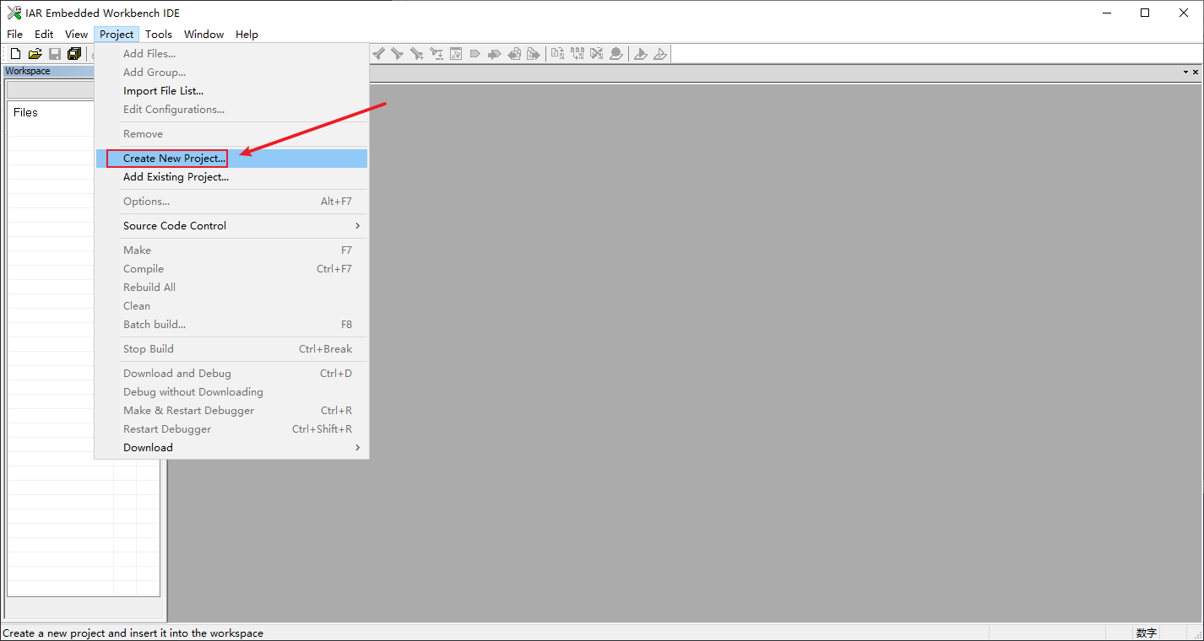
Task: Expand the Download submenu
Action: pyautogui.click(x=231, y=448)
